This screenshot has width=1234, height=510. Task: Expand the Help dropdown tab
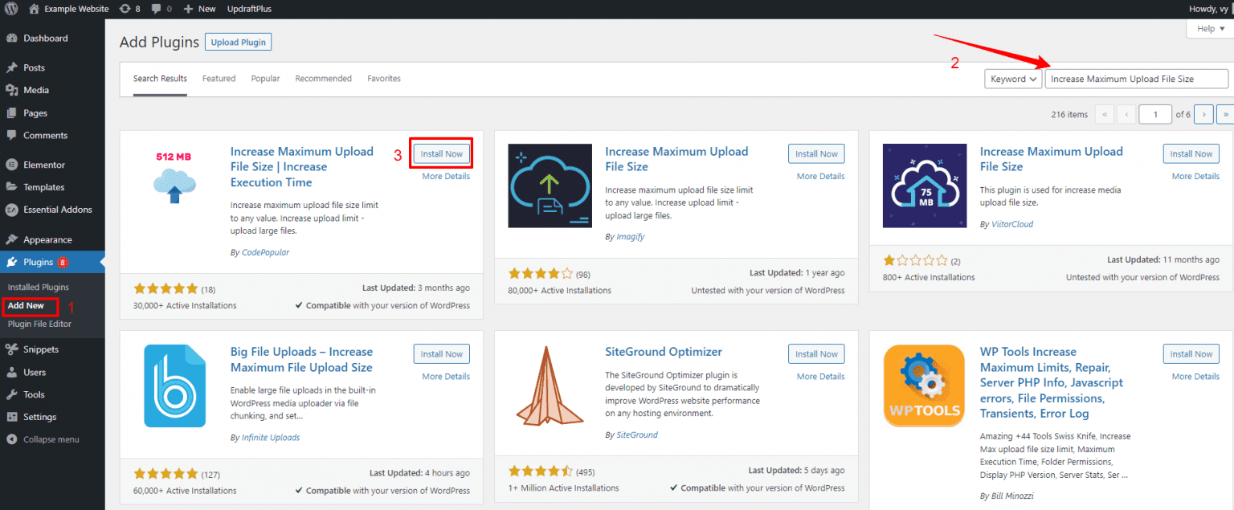click(x=1210, y=28)
